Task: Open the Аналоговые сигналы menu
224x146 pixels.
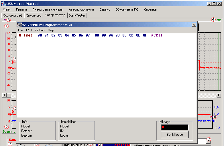Action: (48, 9)
